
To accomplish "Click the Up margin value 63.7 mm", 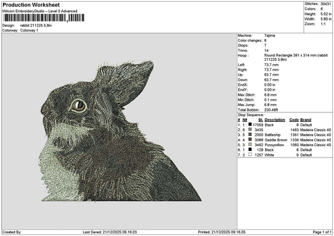I will click(x=272, y=75).
